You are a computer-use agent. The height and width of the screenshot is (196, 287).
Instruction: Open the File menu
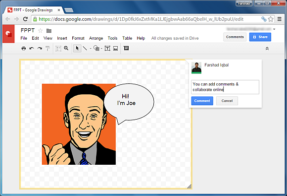pos(24,38)
